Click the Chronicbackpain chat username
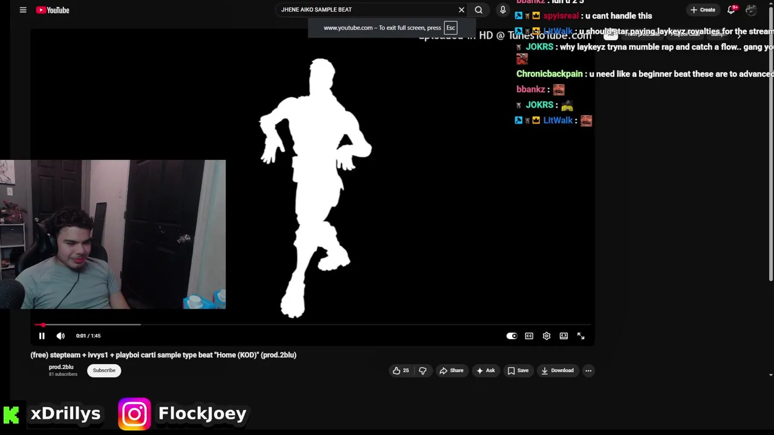 pyautogui.click(x=549, y=74)
